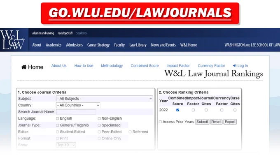This screenshot has width=280, height=157.
Task: Click the Log In arrow icon
Action: [x=235, y=66]
